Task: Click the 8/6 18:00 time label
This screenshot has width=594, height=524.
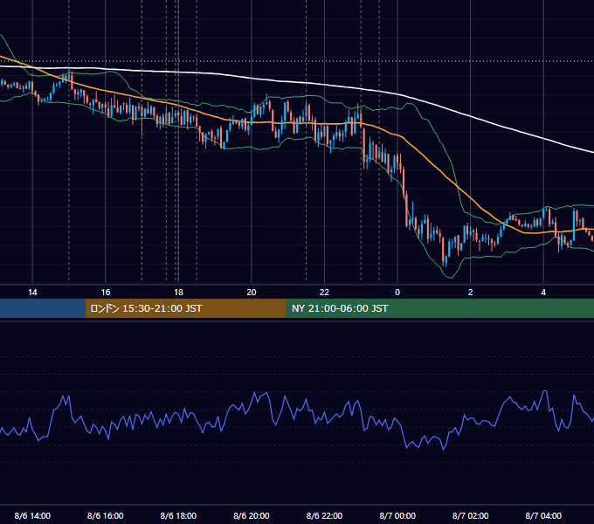Action: click(x=178, y=515)
